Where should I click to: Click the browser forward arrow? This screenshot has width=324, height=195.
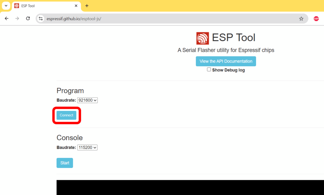[17, 19]
